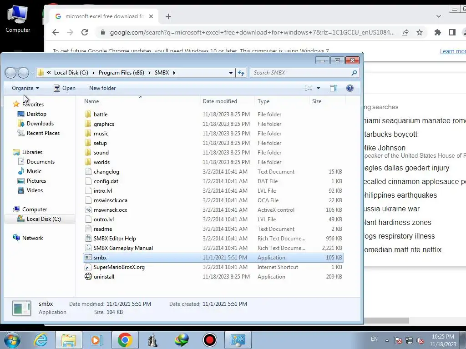
Task: Select the setup folder
Action: [100, 143]
